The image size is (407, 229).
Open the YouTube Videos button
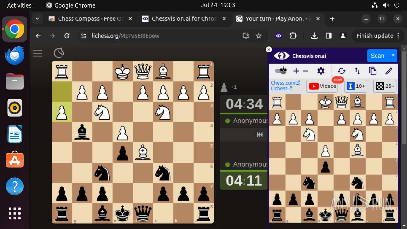(x=322, y=86)
